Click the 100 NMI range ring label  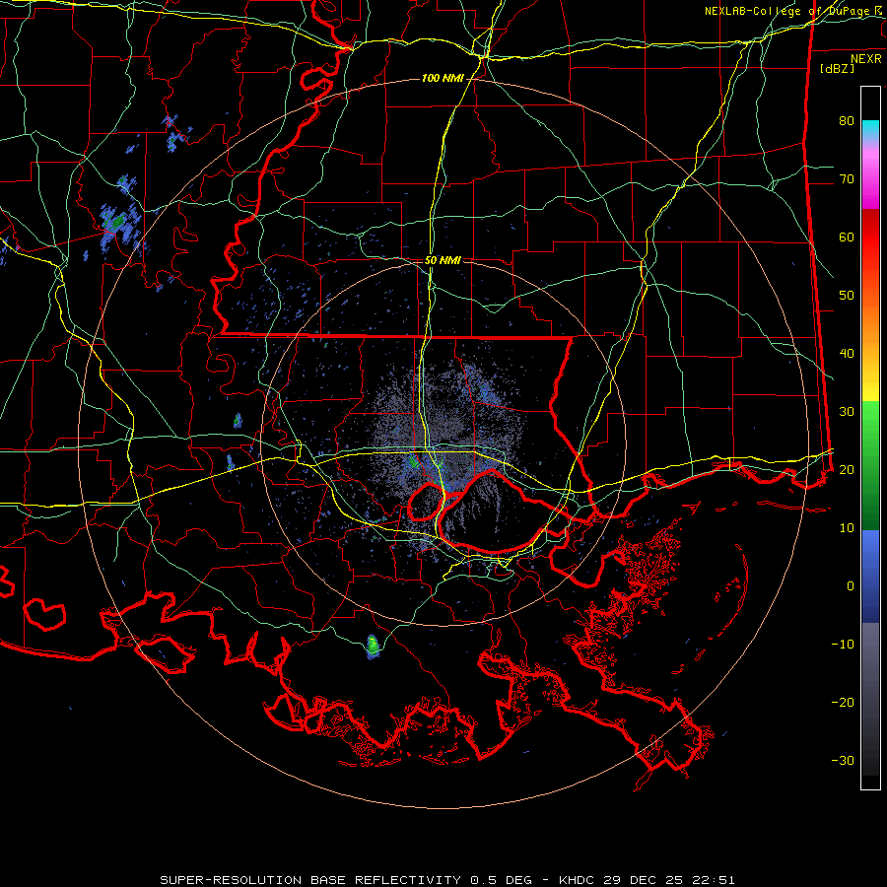(443, 78)
